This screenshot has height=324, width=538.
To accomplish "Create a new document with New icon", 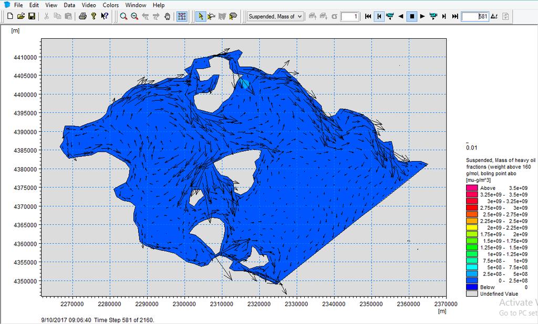I will pyautogui.click(x=11, y=16).
